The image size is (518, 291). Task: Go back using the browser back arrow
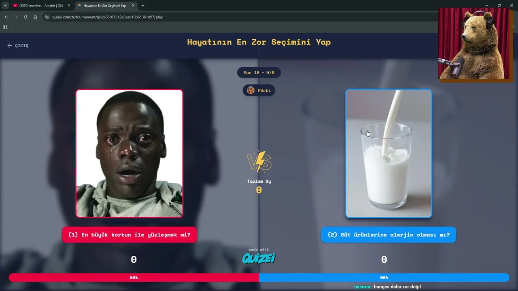tap(6, 17)
